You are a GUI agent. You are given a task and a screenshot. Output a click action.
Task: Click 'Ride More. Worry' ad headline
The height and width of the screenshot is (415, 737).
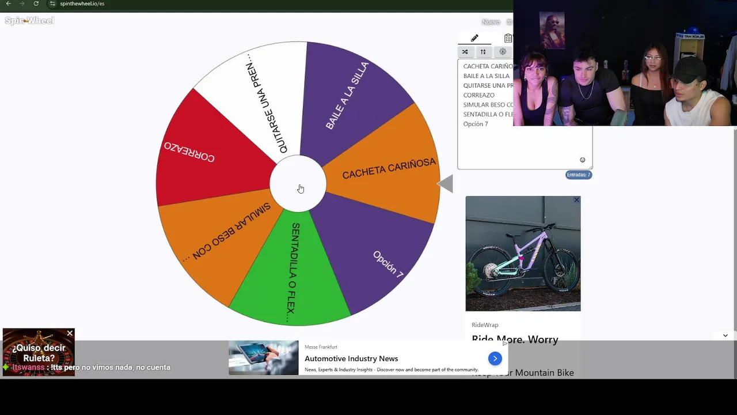click(x=515, y=339)
